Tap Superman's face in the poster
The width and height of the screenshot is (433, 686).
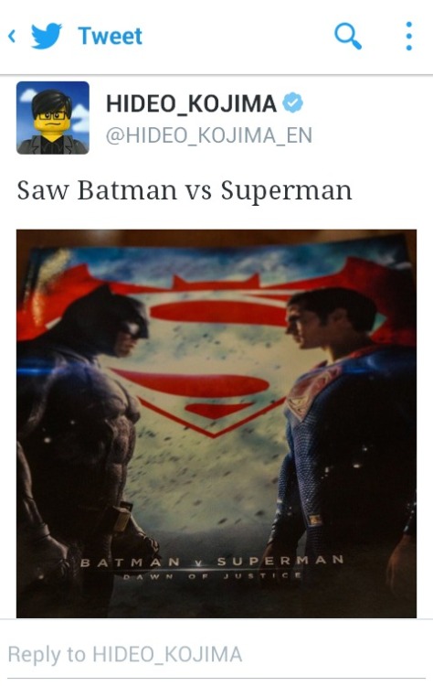click(306, 324)
